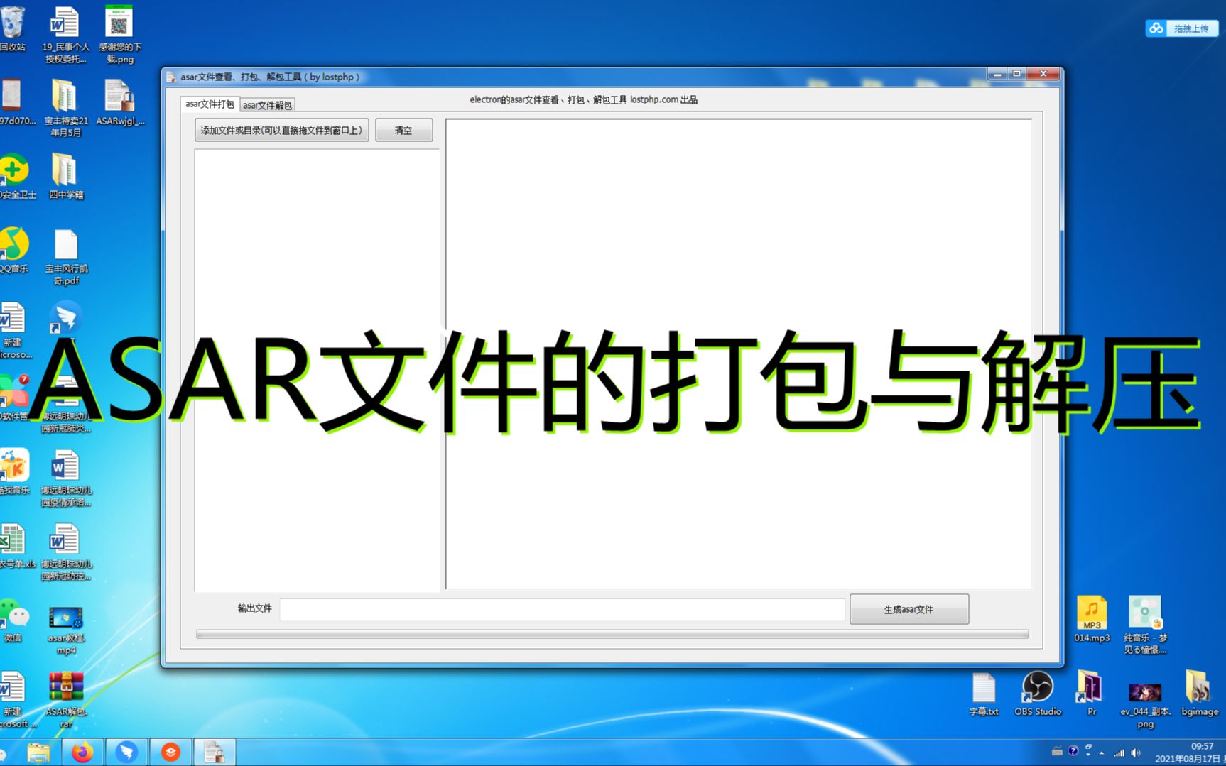Open Firefox from the taskbar
This screenshot has width=1226, height=766.
82,752
